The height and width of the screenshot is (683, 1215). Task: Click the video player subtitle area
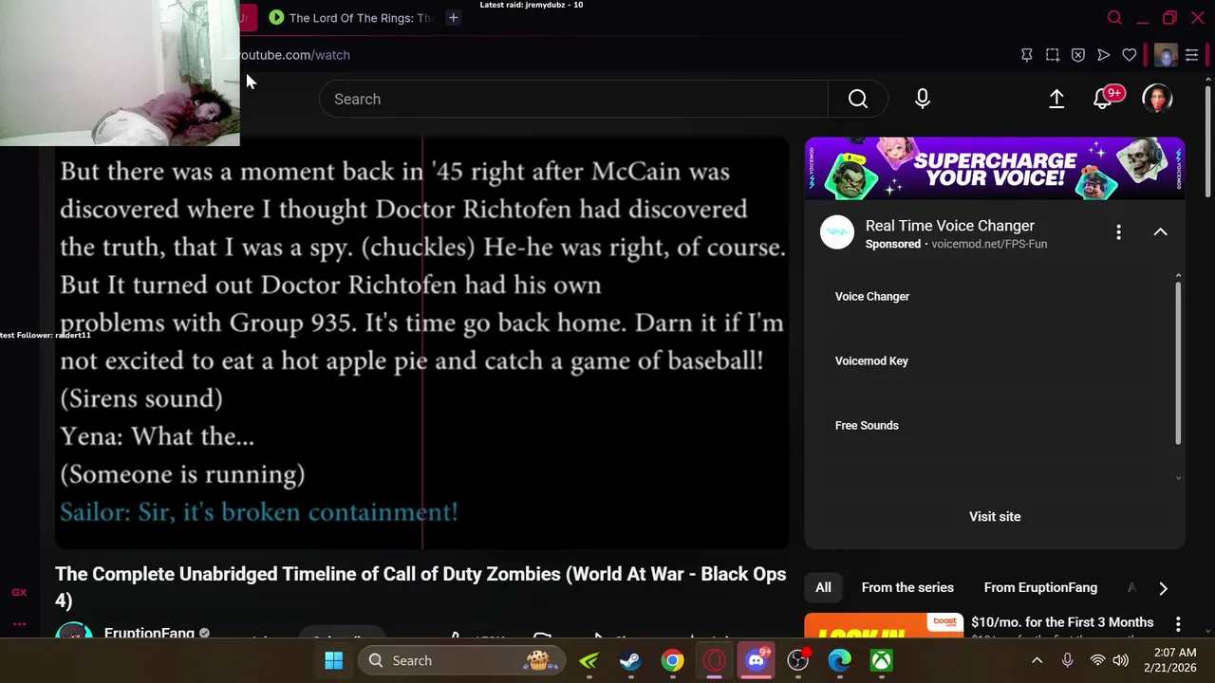coord(421,343)
